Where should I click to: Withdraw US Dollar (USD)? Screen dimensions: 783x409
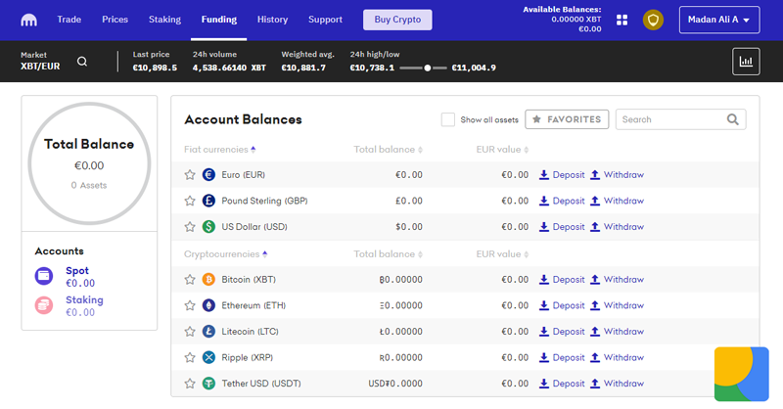(x=617, y=227)
